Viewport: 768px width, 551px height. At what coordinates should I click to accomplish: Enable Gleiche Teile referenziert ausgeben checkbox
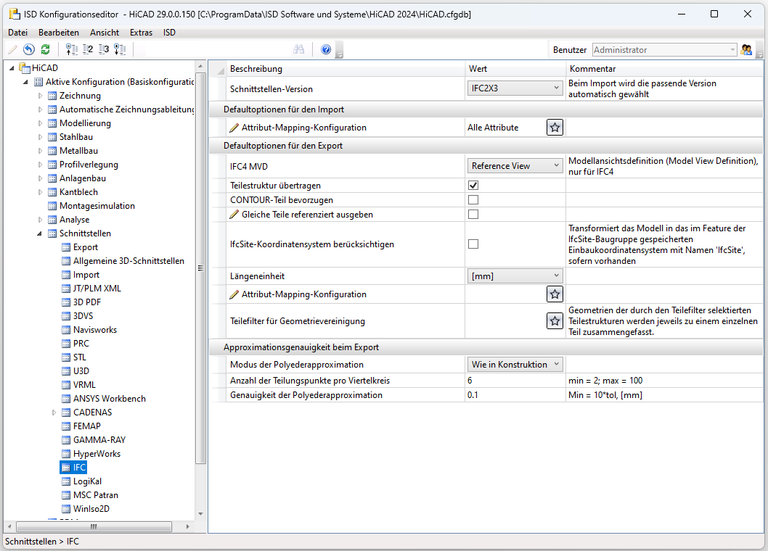coord(473,215)
